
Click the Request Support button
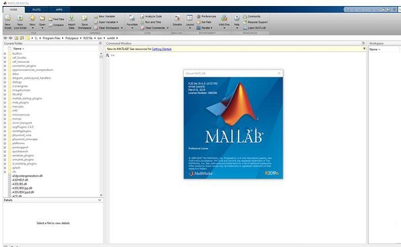pos(255,22)
